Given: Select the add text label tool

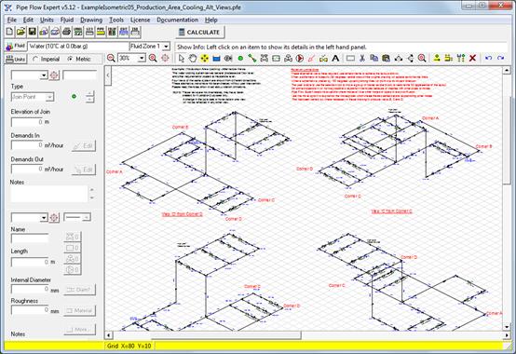Looking at the screenshot, I should click(335, 59).
